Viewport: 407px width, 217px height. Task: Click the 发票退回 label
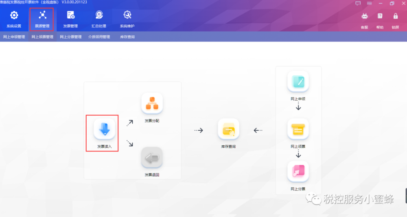[x=152, y=175]
